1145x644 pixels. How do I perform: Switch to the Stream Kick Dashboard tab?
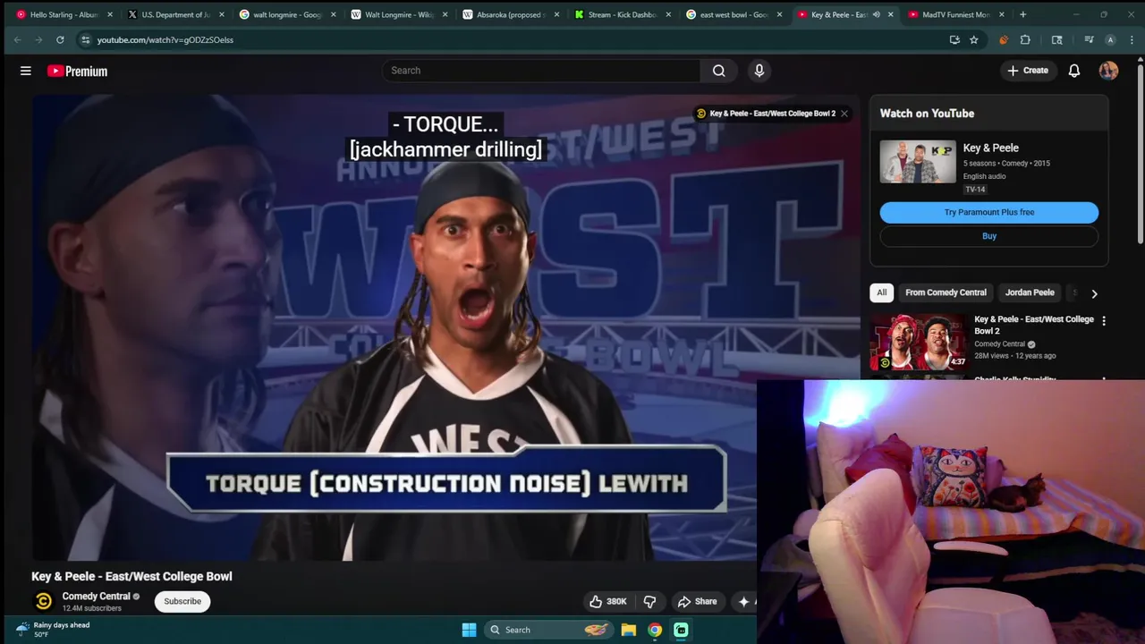(622, 14)
